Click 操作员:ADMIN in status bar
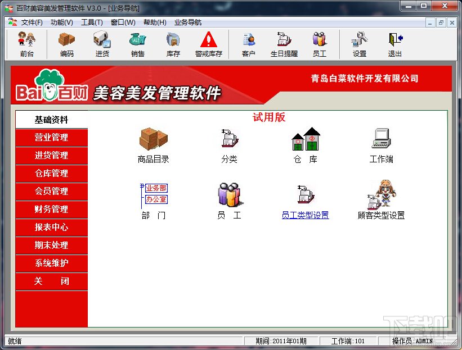The width and height of the screenshot is (462, 350). click(x=412, y=341)
